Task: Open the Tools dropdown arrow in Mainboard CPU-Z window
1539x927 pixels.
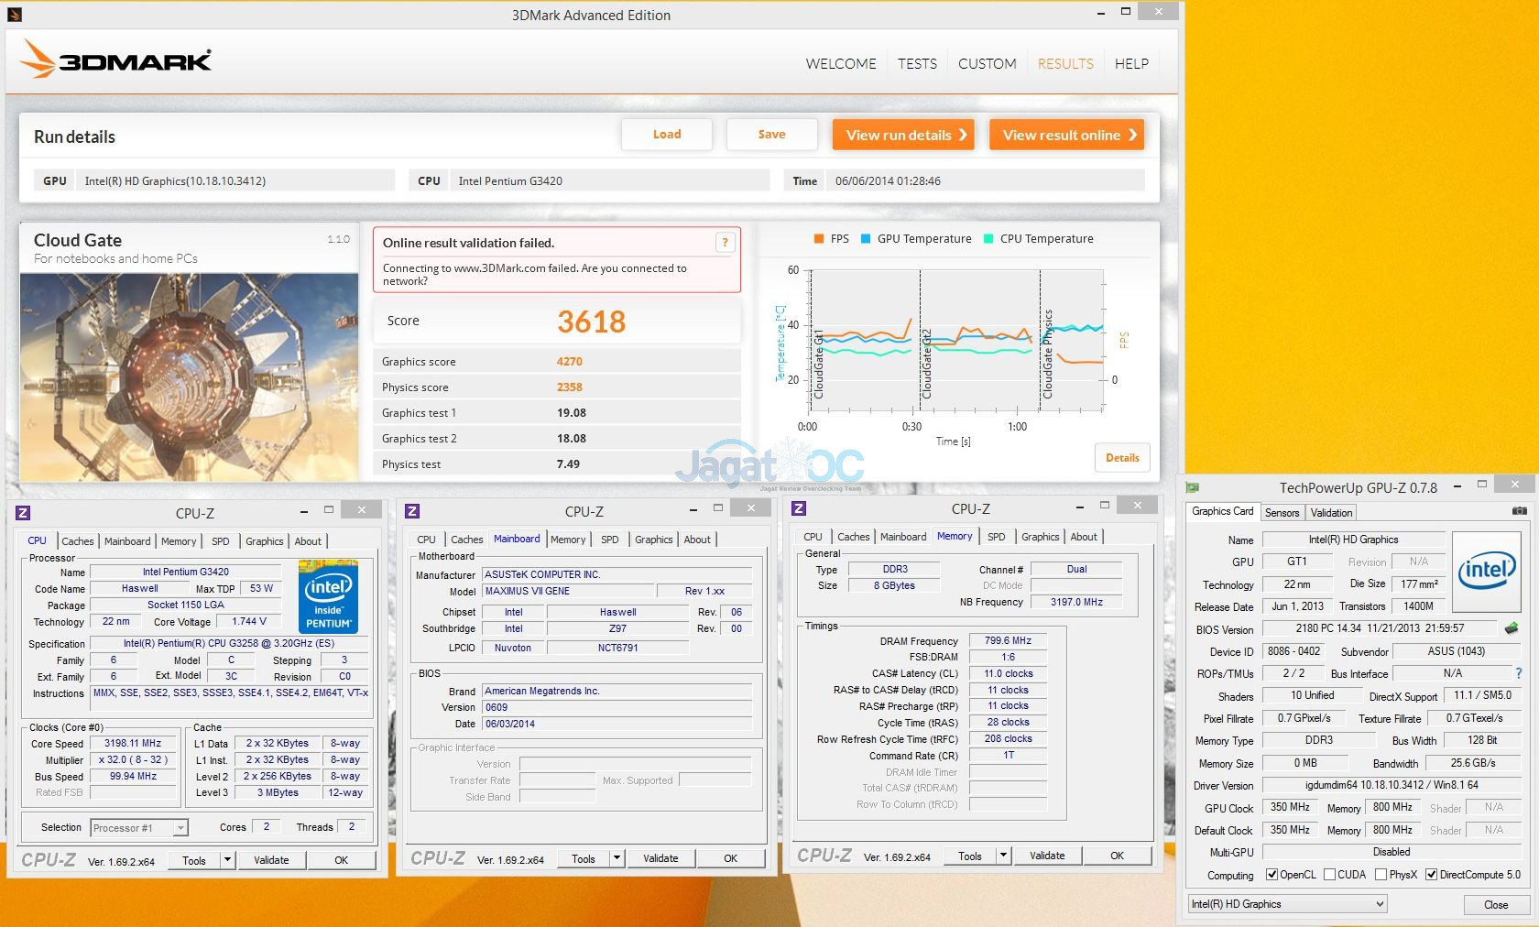Action: pos(617,858)
